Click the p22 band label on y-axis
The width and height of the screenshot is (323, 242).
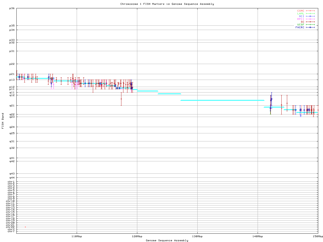coord(12,64)
